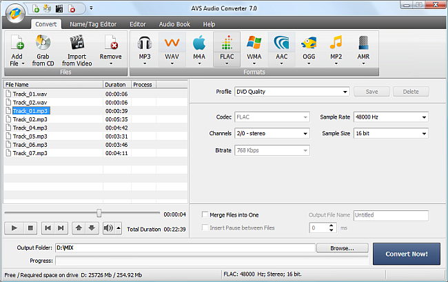Select Track_02.wav in the file list
The width and height of the screenshot is (448, 282).
coord(96,102)
